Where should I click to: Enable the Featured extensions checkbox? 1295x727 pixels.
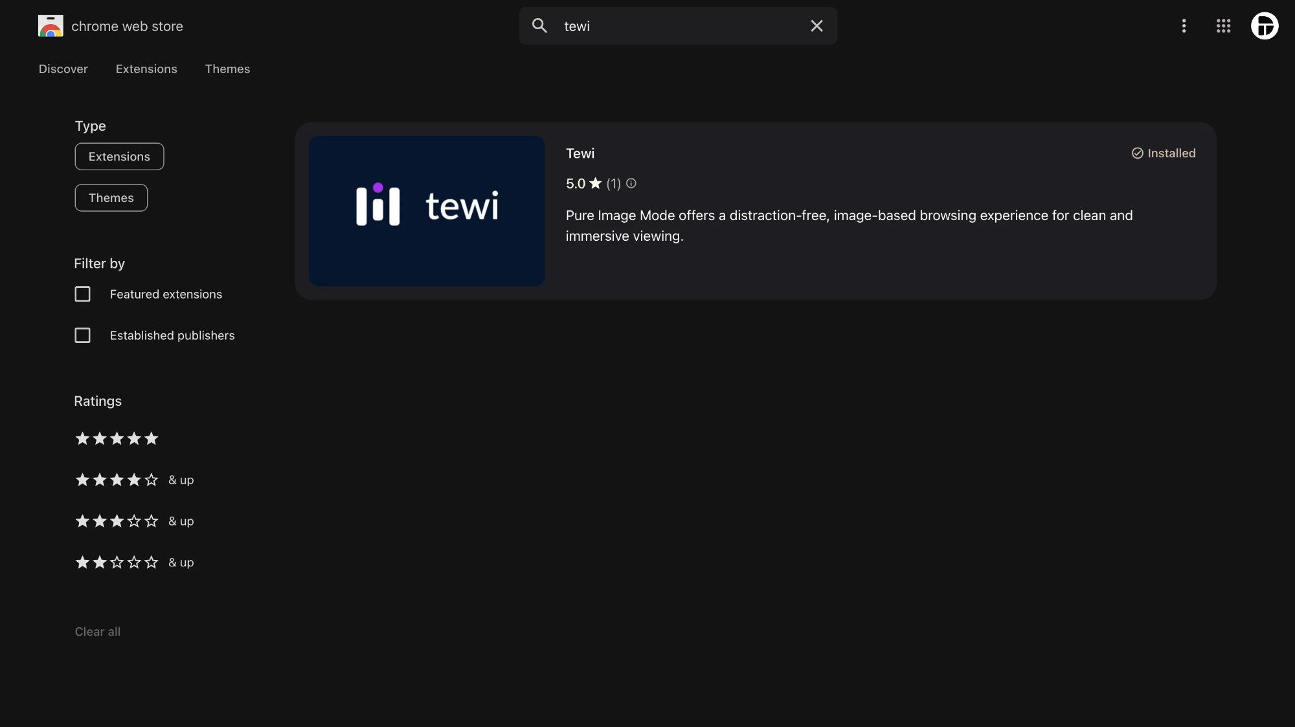pos(83,295)
